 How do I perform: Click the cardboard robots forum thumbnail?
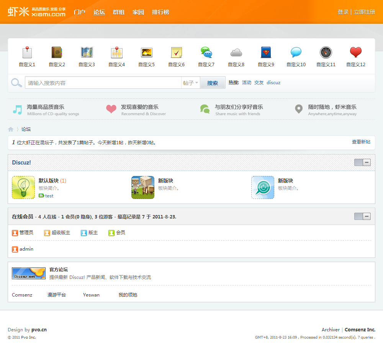tap(143, 187)
